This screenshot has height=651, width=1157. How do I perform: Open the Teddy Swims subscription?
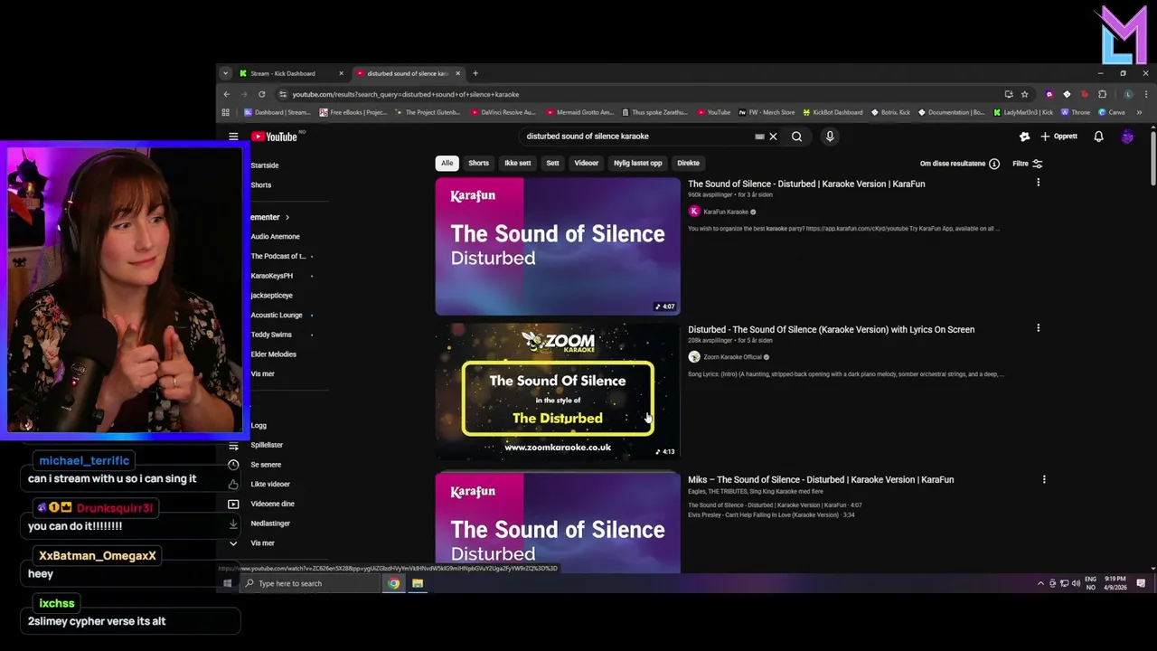point(271,335)
